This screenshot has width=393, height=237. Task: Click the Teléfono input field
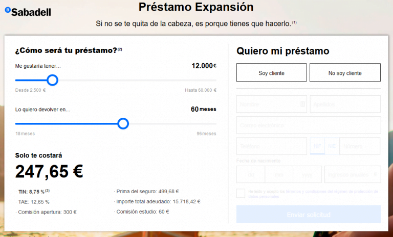[271, 146]
